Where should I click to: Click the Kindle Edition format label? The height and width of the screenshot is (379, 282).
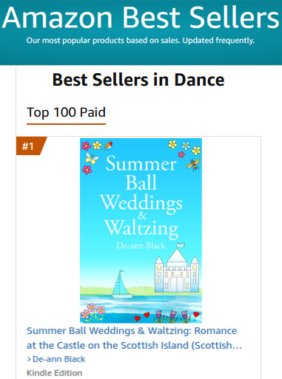click(54, 373)
